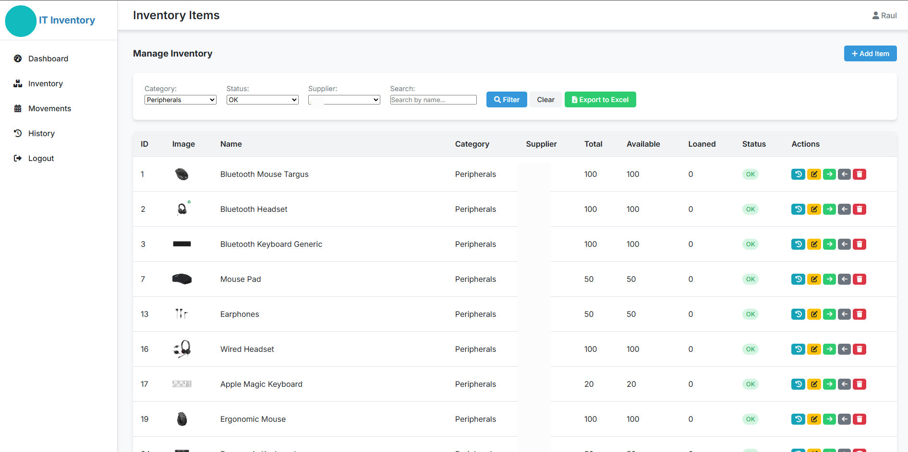Open history for Ergonomic Mouse

tap(798, 419)
